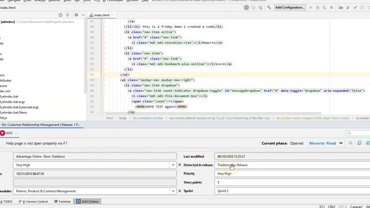Open the Move to: Fixed phase dropdown arrow

(x=341, y=143)
